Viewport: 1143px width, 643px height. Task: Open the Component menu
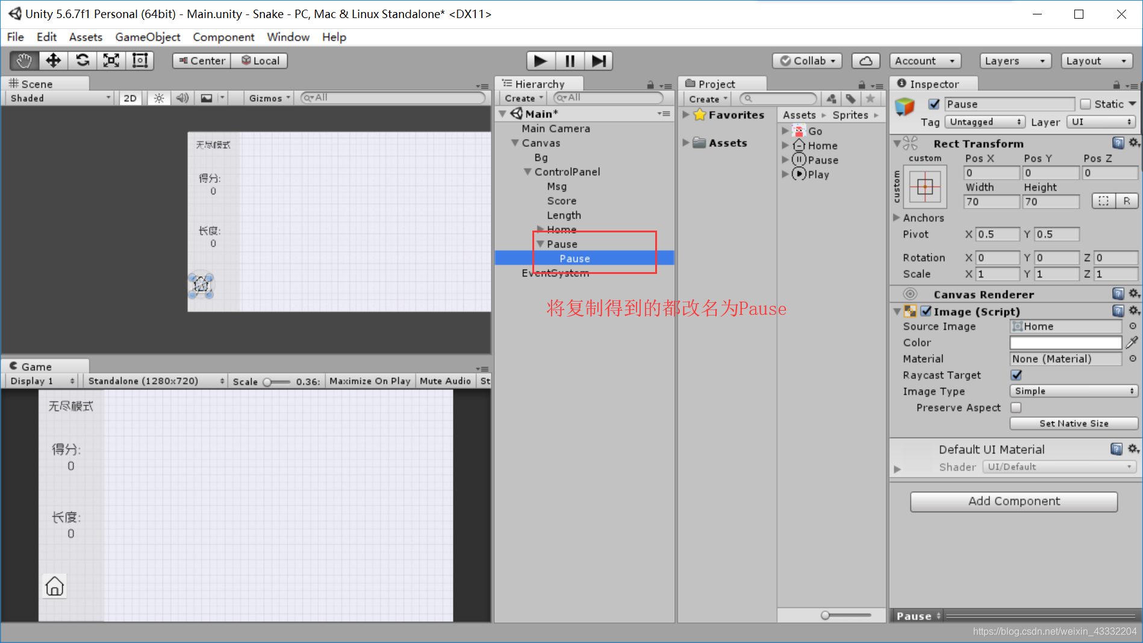[223, 37]
